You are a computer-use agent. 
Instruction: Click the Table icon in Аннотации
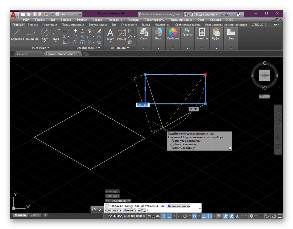[130, 42]
